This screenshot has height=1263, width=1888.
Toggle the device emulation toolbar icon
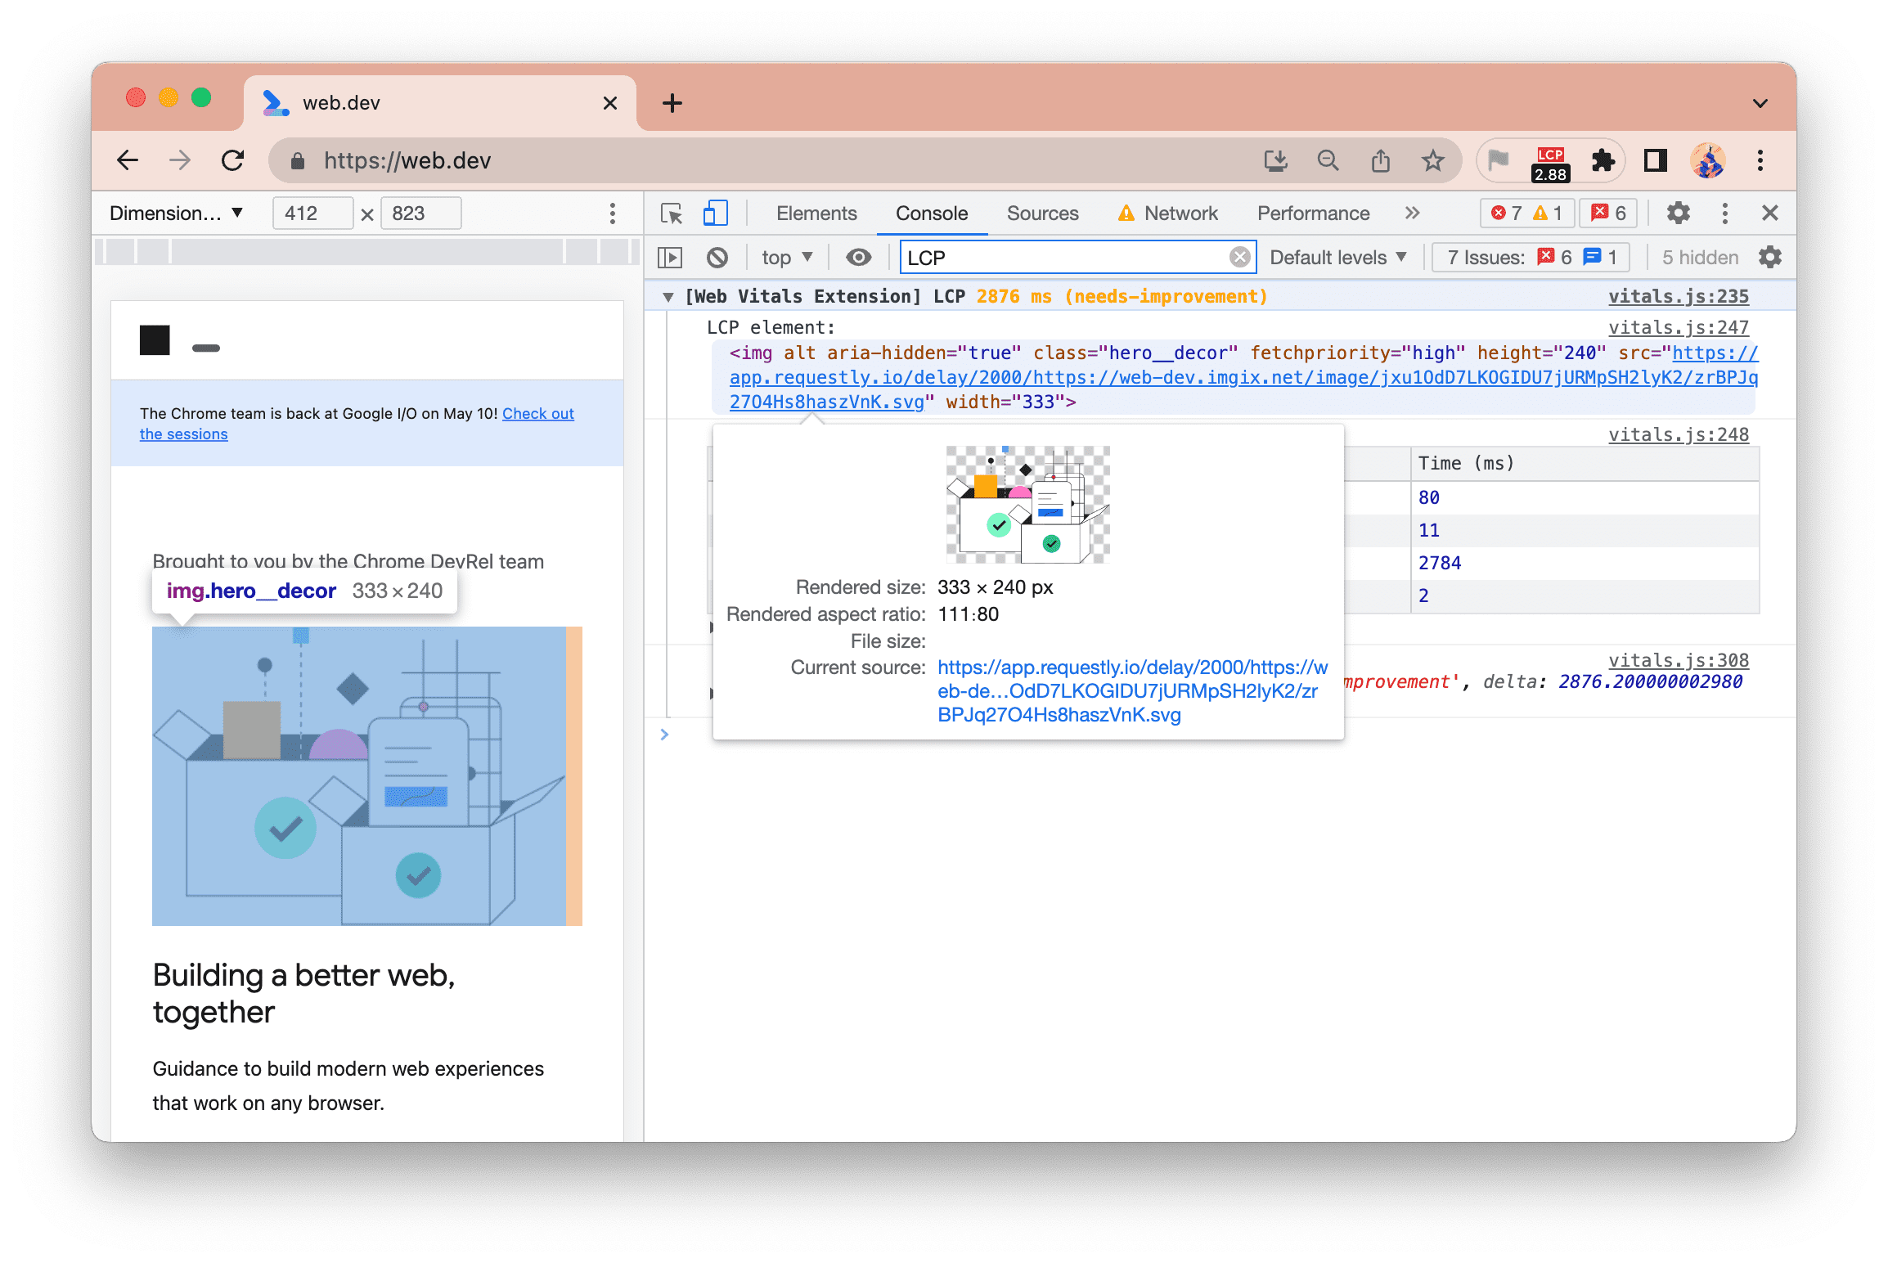(716, 213)
